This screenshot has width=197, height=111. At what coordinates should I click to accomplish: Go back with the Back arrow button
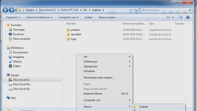pos(6,10)
